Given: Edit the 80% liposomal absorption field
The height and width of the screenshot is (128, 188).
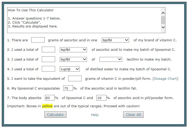Looking at the screenshot, I should point(50,98).
